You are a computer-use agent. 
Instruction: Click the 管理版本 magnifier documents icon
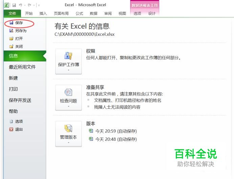click(68, 128)
